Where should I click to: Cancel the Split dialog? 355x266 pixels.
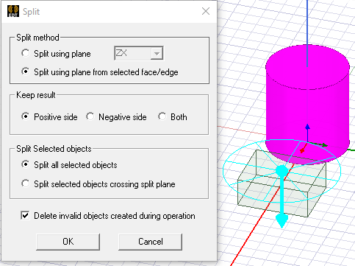tap(150, 242)
